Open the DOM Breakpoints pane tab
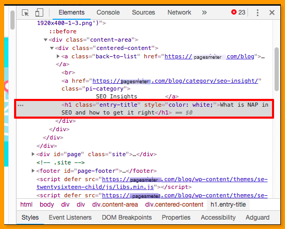285x229 pixels. [127, 218]
